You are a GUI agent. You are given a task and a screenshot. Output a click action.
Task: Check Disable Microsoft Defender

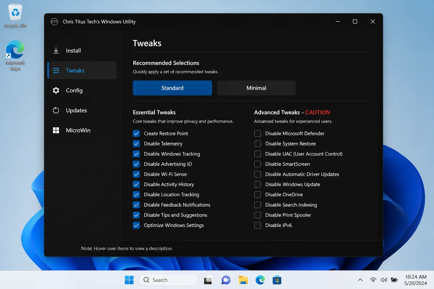tap(258, 133)
